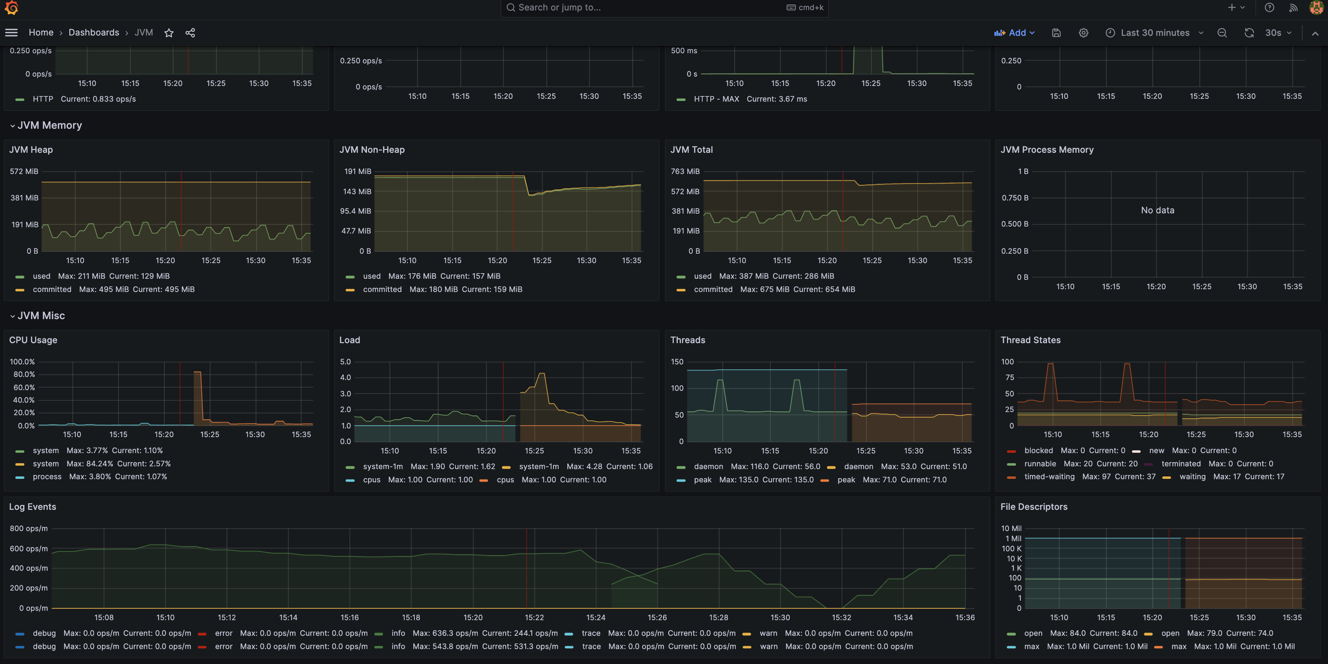The width and height of the screenshot is (1328, 664).
Task: Open the Grafana home logo
Action: [x=11, y=8]
